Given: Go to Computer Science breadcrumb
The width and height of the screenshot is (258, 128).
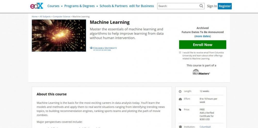Looking at the screenshot, I should click(x=61, y=17).
